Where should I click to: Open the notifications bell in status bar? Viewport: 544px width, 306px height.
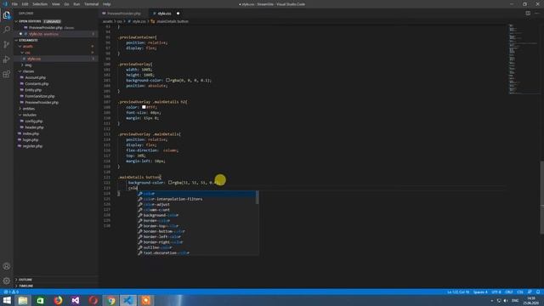click(x=538, y=292)
